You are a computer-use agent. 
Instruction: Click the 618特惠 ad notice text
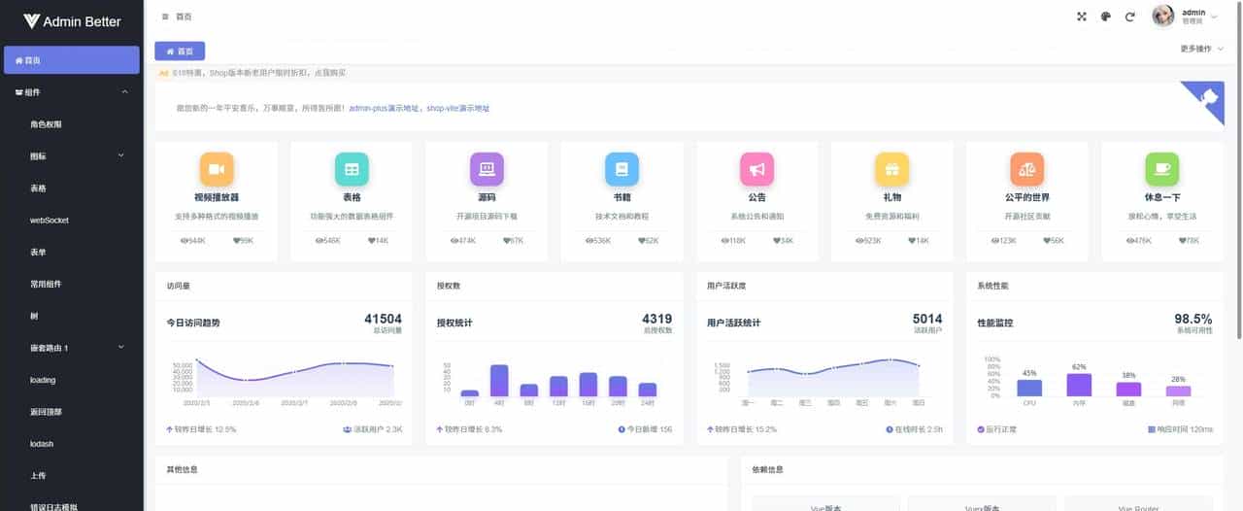click(259, 73)
